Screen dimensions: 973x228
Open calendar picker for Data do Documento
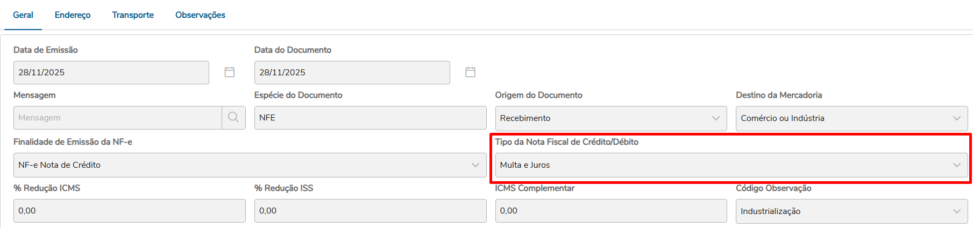(470, 72)
